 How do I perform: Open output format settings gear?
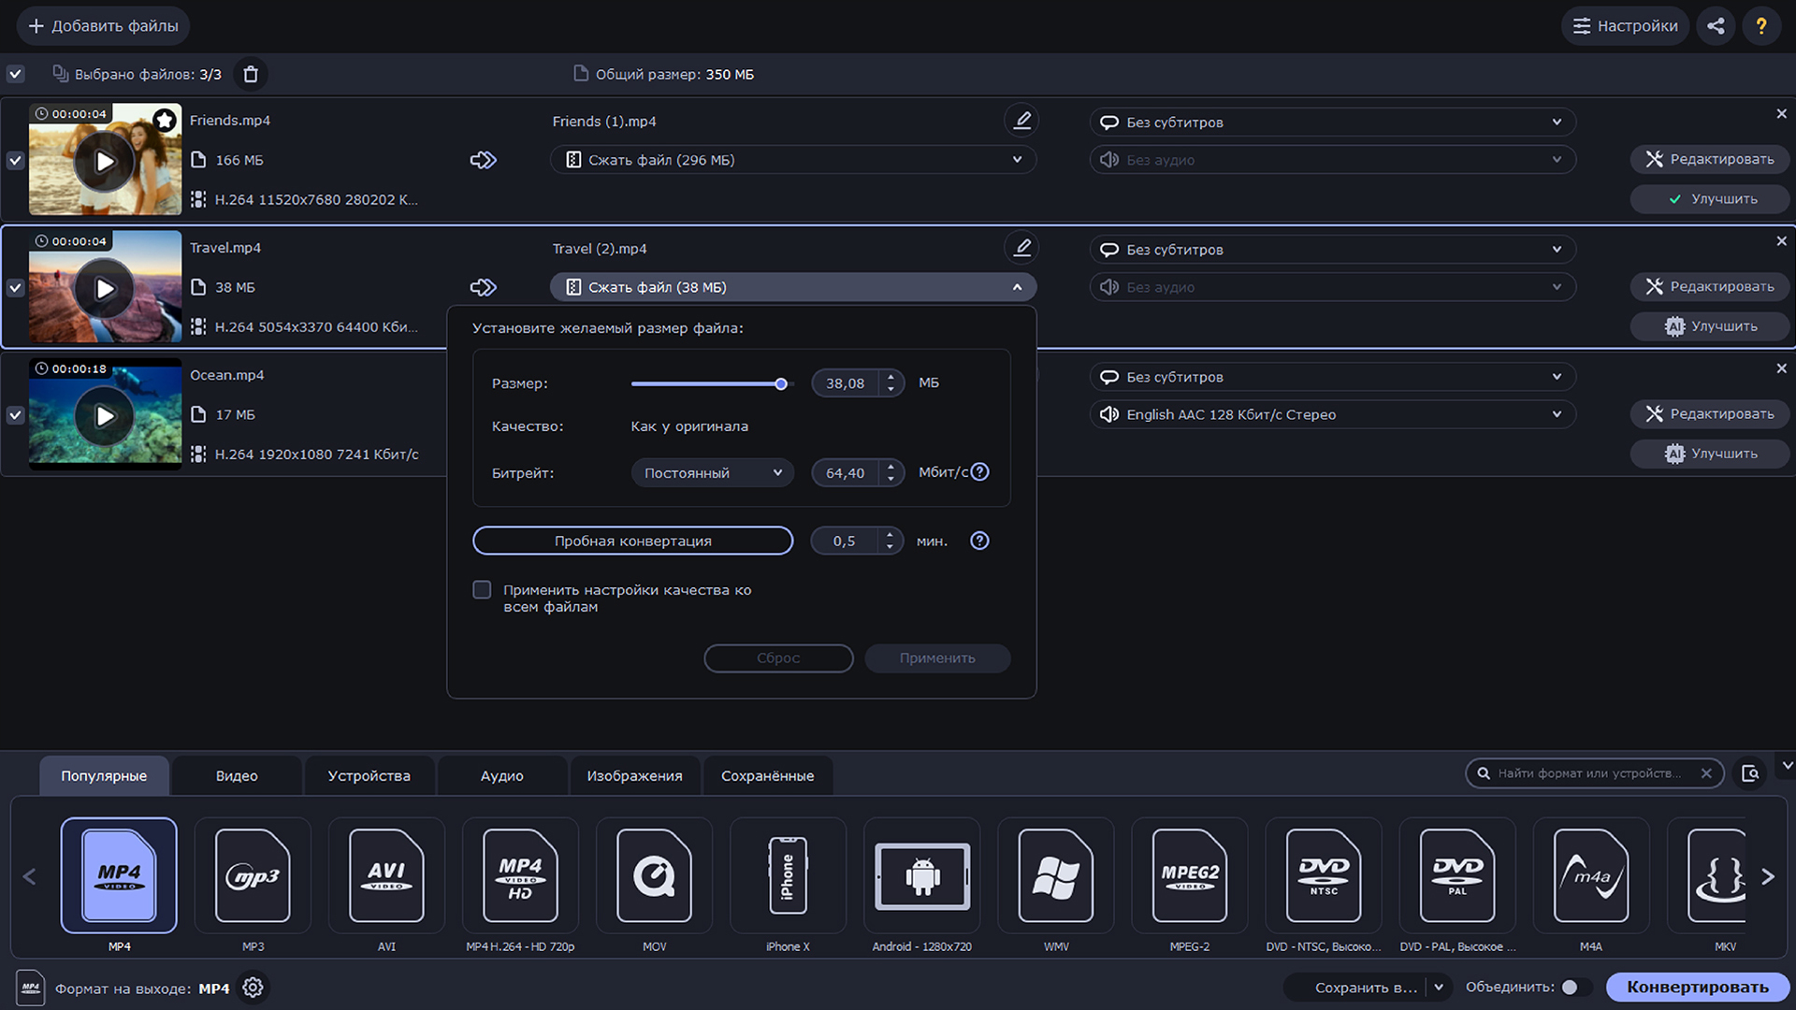tap(253, 988)
